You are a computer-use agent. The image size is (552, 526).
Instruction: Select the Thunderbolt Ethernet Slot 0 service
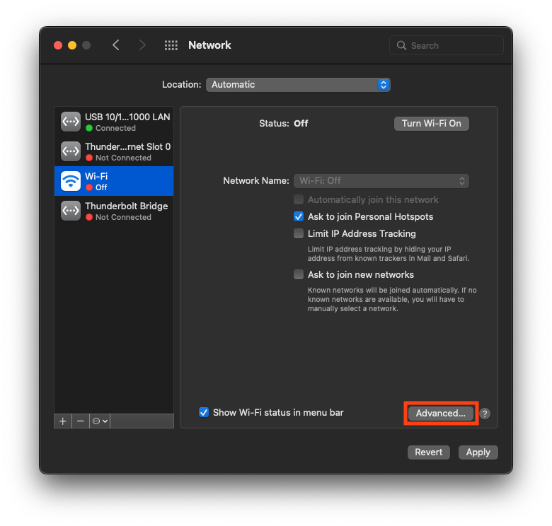tap(114, 151)
